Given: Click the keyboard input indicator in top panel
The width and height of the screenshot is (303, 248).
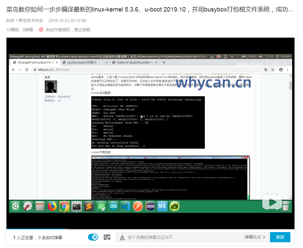Looking at the screenshot, I should pos(212,56).
